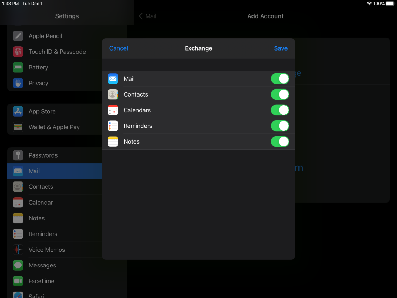Click the Mail icon in Exchange dialog
The image size is (397, 298).
coord(113,79)
